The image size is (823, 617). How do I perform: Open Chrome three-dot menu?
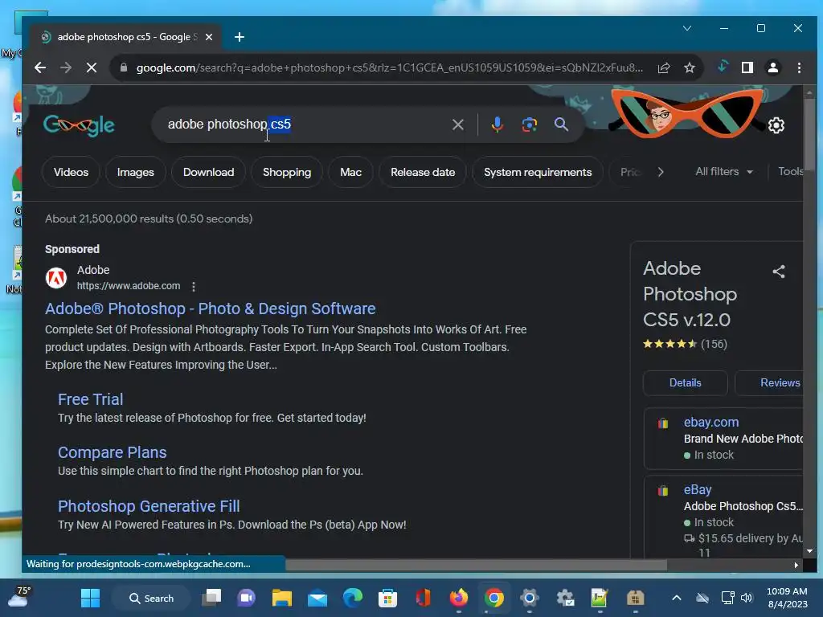coord(799,67)
